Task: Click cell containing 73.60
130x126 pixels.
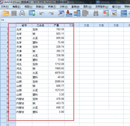Action: [56, 60]
